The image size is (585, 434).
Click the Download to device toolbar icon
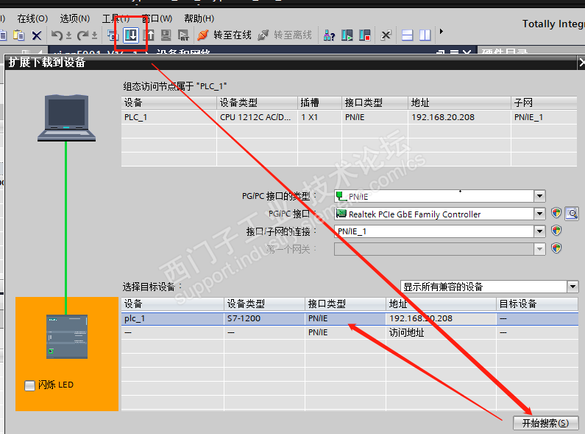click(x=131, y=35)
